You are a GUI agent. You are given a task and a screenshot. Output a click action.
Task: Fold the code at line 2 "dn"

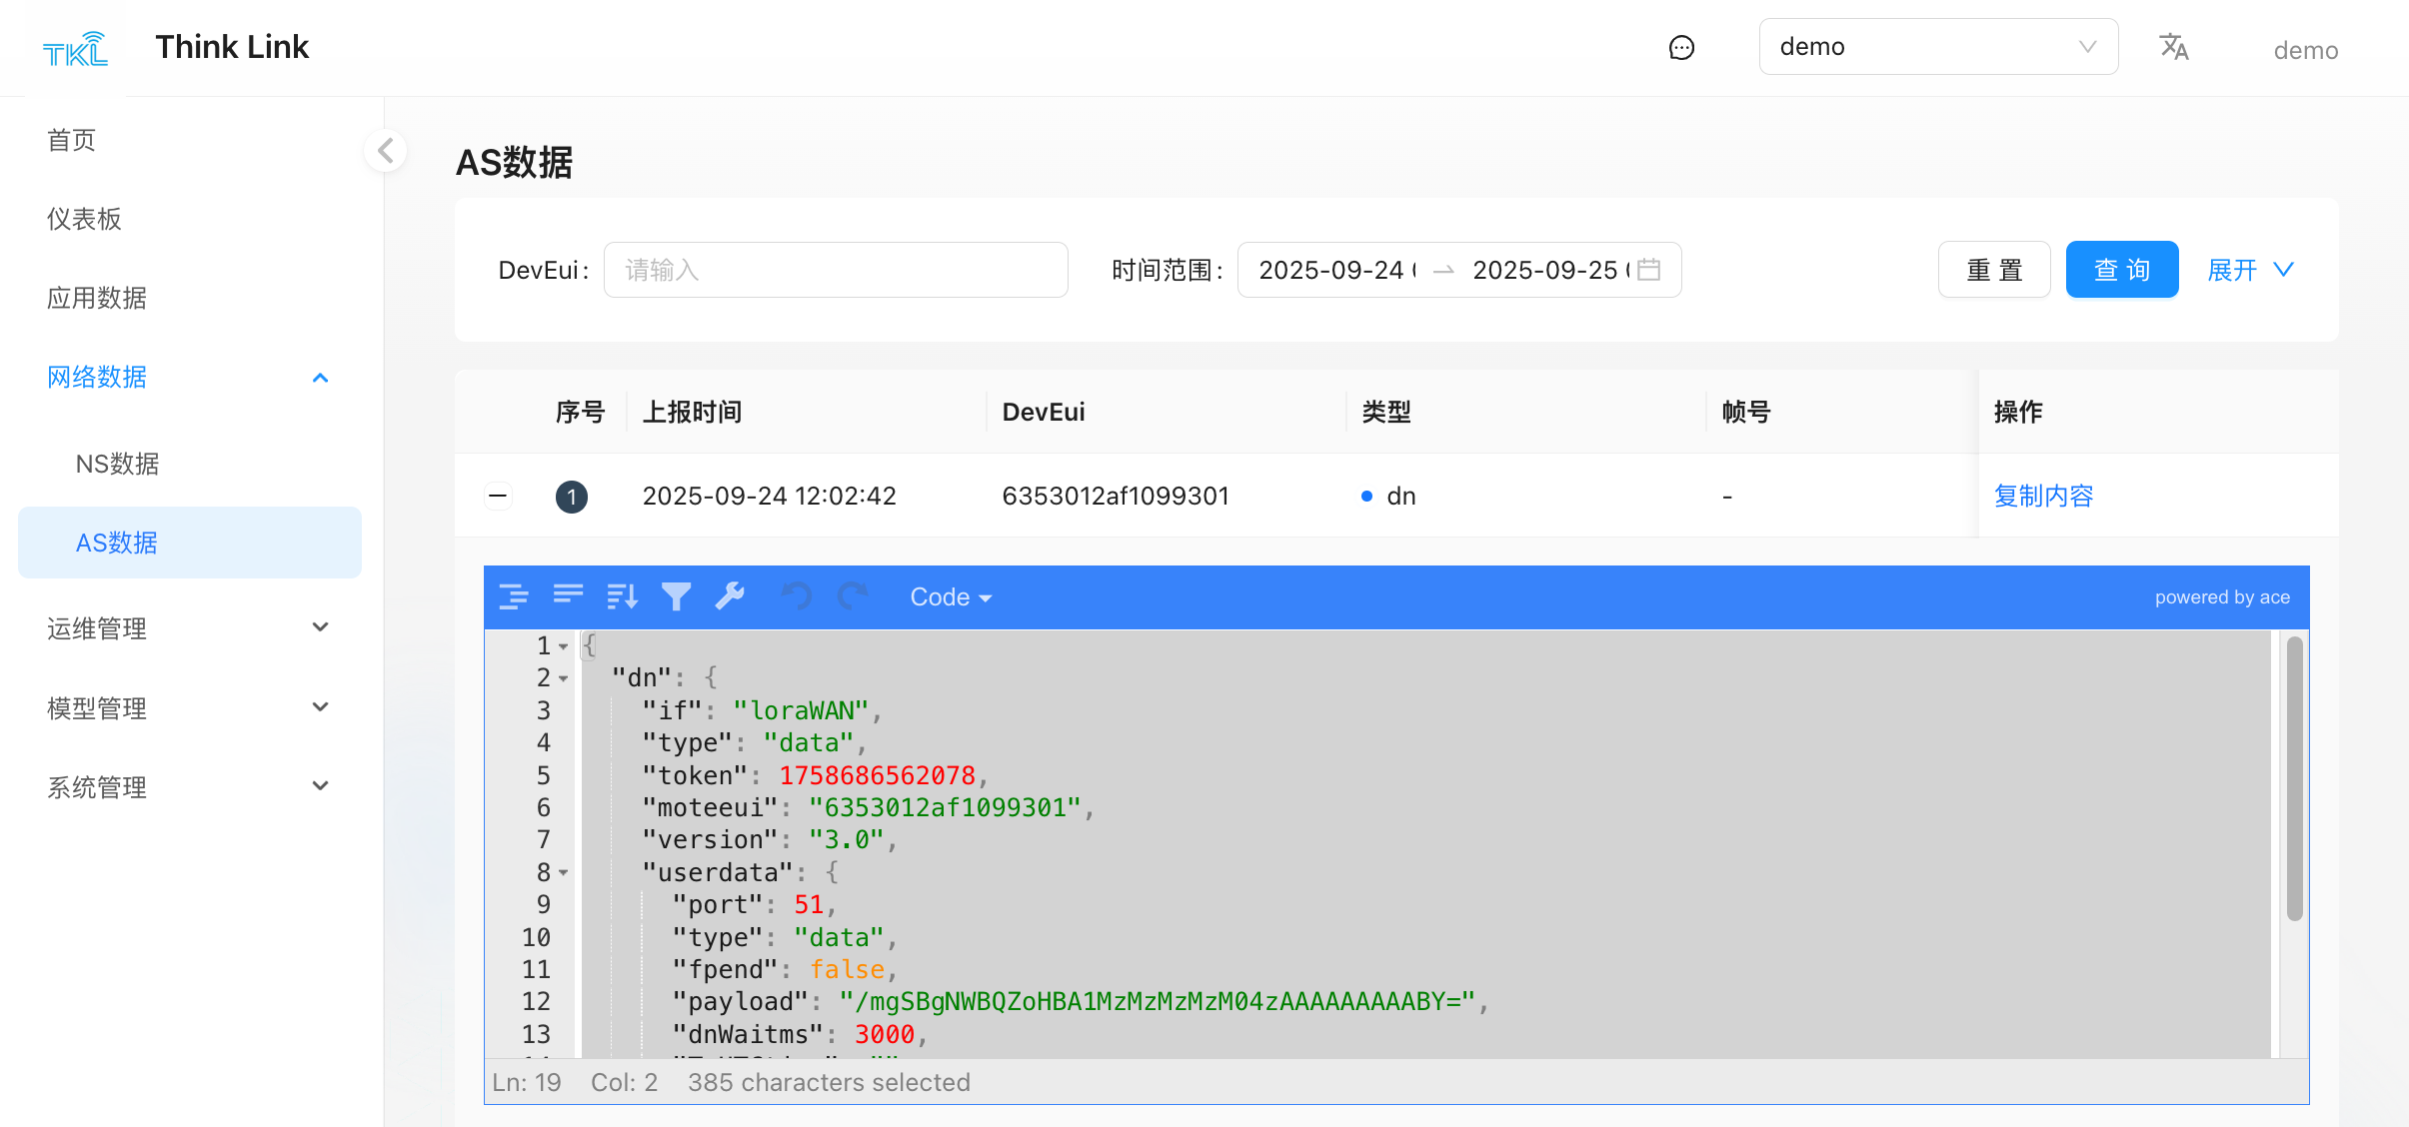(x=564, y=679)
